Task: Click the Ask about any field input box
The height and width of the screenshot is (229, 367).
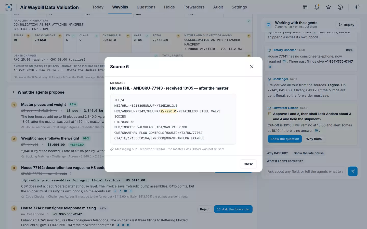Action: pyautogui.click(x=305, y=171)
